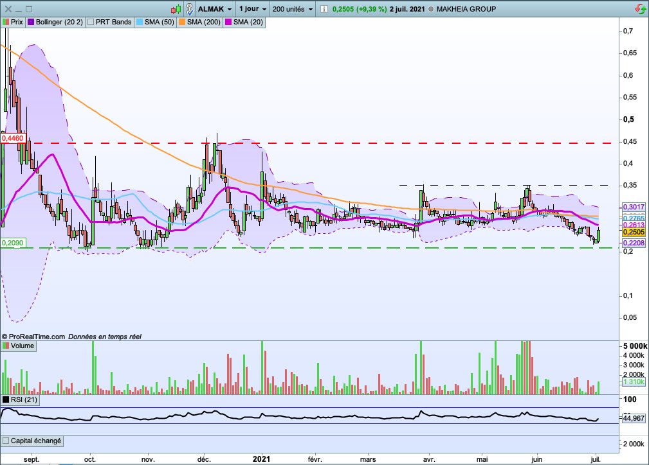Close the chart window with X
649x465 pixels.
(x=8, y=9)
